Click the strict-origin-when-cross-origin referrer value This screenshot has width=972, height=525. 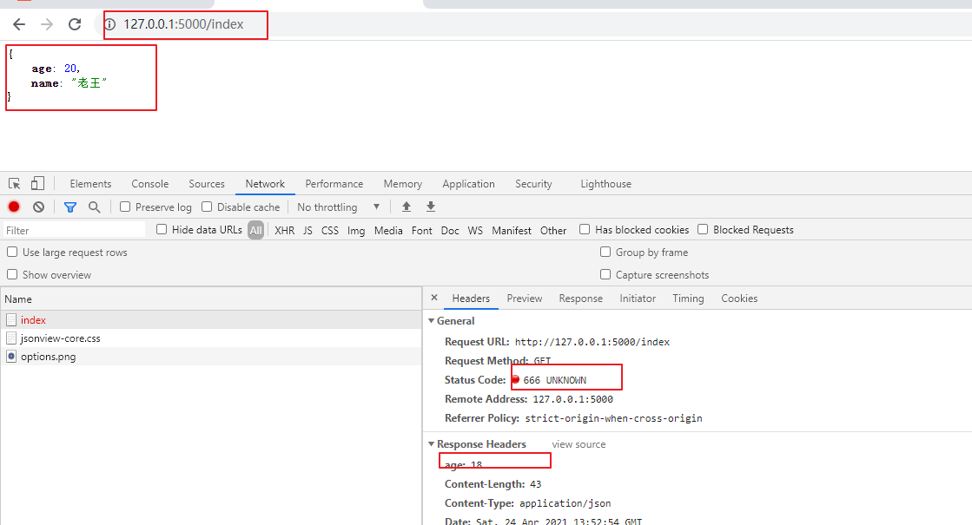(613, 418)
